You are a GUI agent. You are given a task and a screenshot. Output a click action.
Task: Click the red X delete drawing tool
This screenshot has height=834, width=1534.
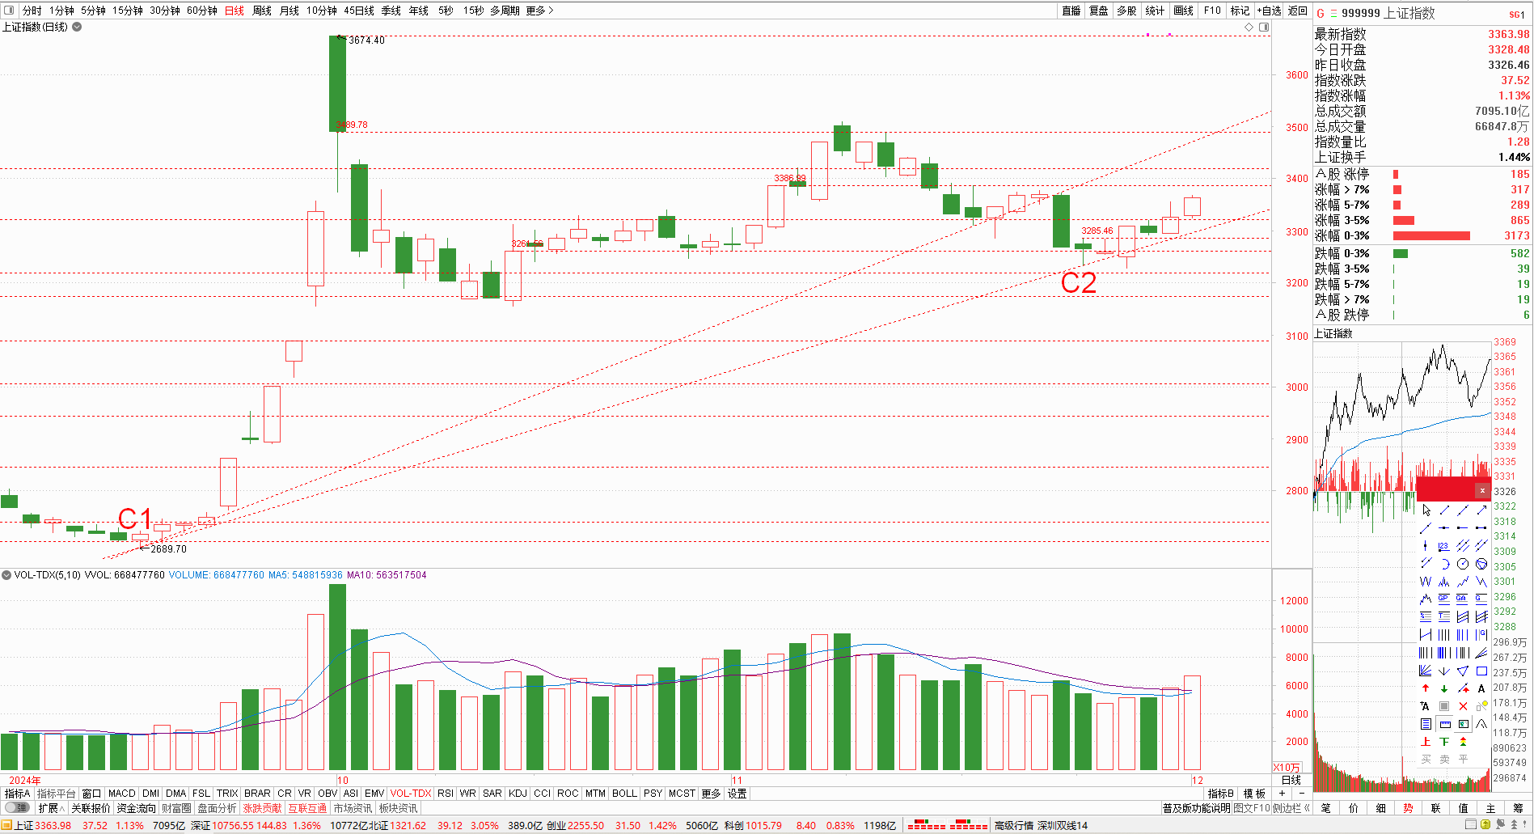1463,706
